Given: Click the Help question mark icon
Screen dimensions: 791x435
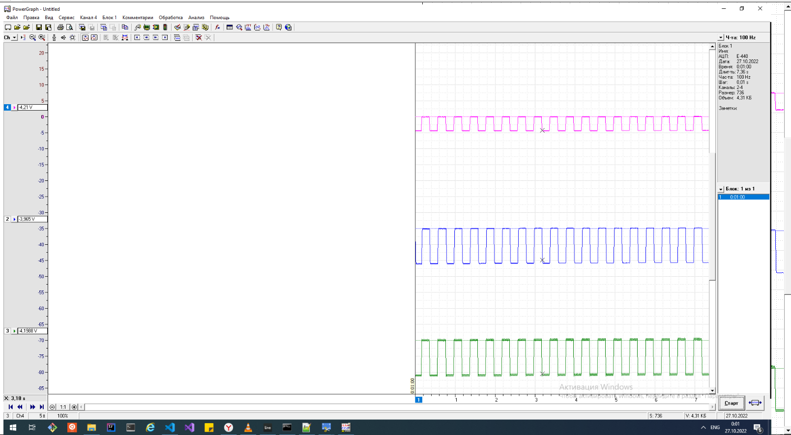Looking at the screenshot, I should [279, 28].
